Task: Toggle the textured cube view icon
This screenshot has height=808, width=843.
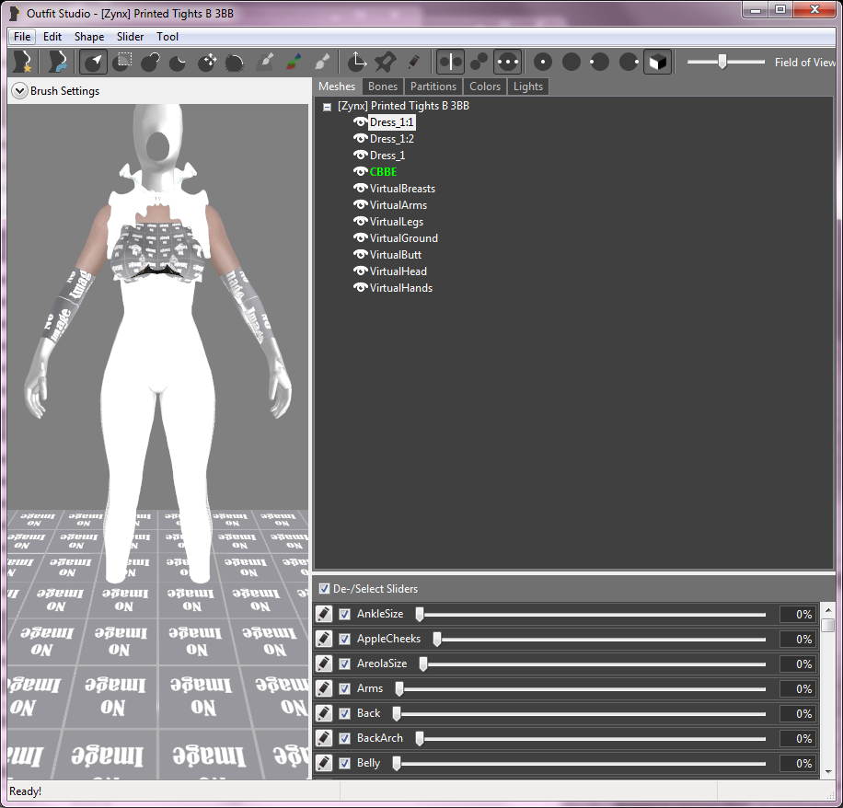Action: pos(657,62)
